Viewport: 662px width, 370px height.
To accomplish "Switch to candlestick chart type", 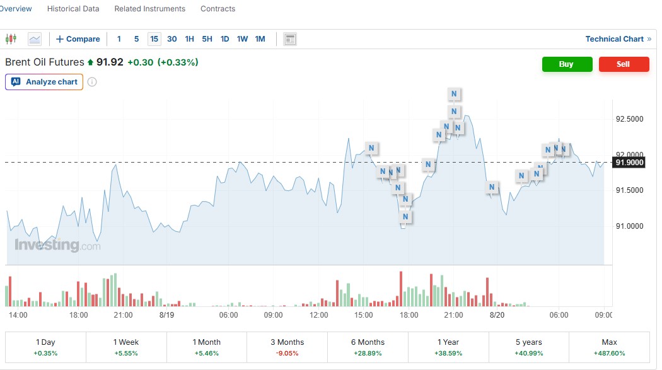I will tap(11, 39).
